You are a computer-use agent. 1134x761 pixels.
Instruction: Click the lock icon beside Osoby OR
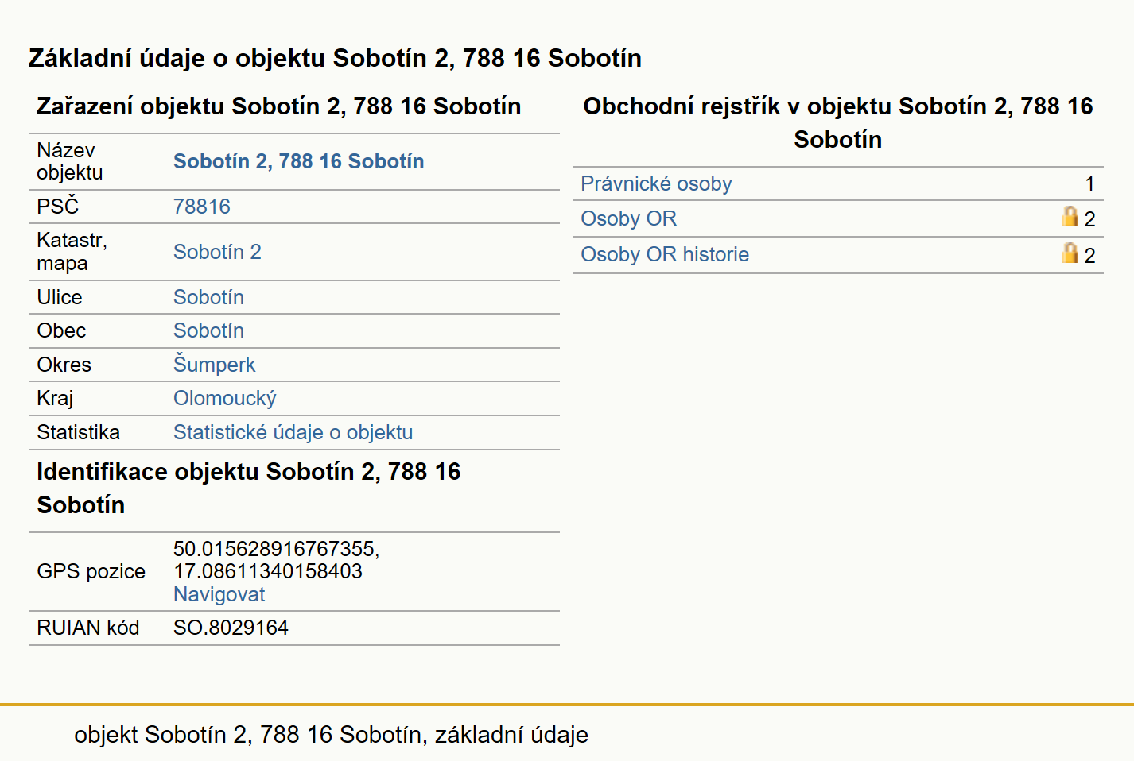(1070, 217)
